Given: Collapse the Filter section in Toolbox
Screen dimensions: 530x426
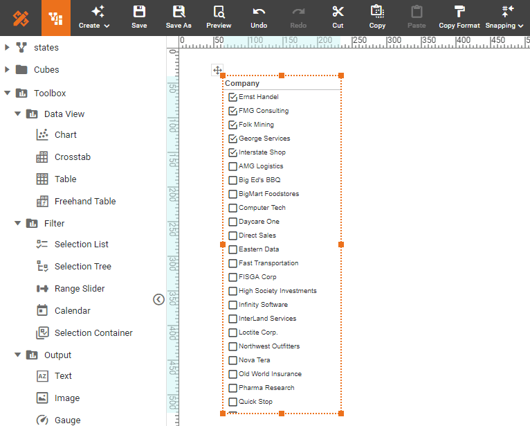Looking at the screenshot, I should tap(17, 224).
